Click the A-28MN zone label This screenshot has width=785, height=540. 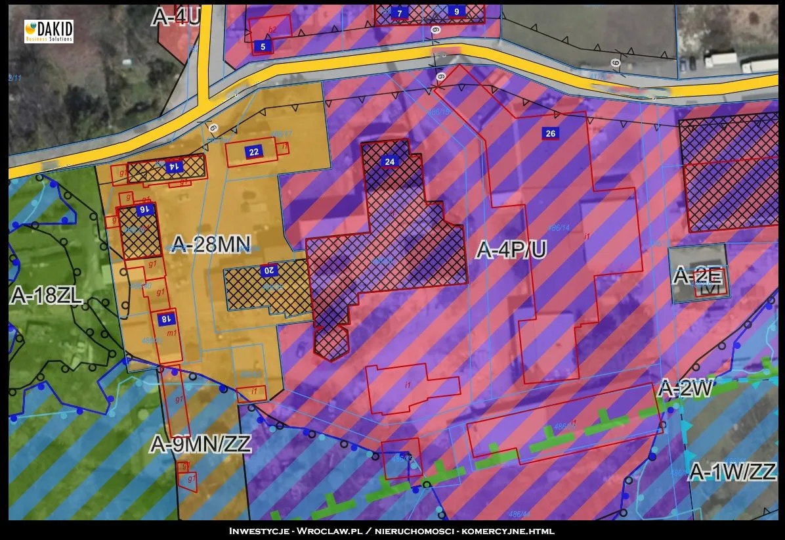[211, 244]
